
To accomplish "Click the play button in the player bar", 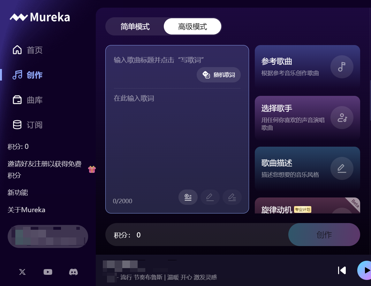I will tap(364, 270).
